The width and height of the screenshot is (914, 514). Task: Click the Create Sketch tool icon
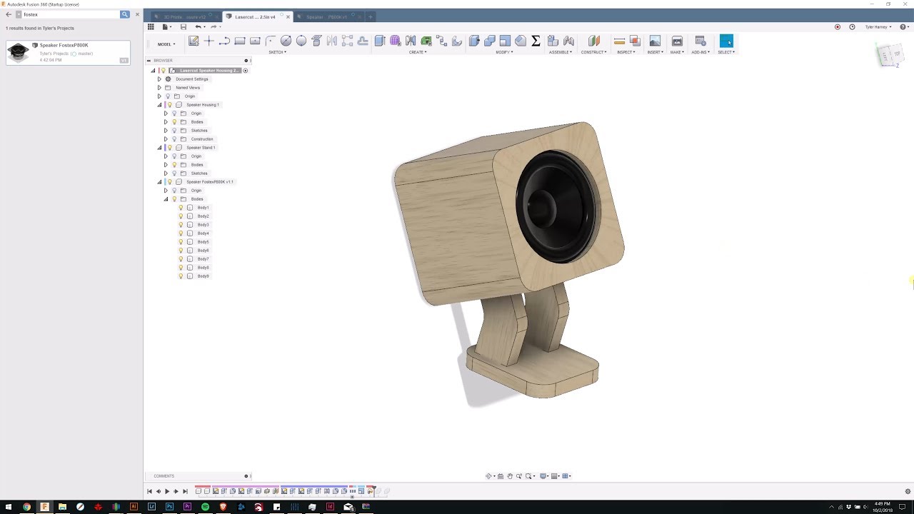point(194,41)
